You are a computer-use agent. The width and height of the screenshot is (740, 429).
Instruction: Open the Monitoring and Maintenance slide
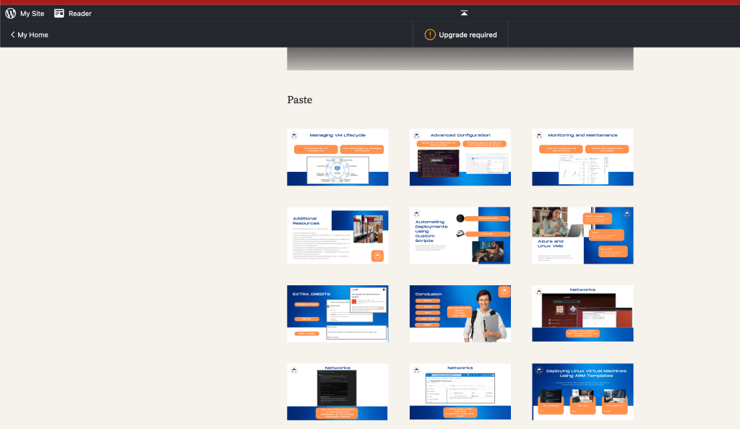click(583, 157)
